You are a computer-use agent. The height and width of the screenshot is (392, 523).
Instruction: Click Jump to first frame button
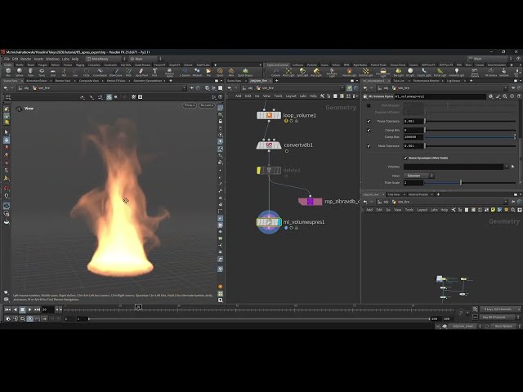click(x=7, y=310)
